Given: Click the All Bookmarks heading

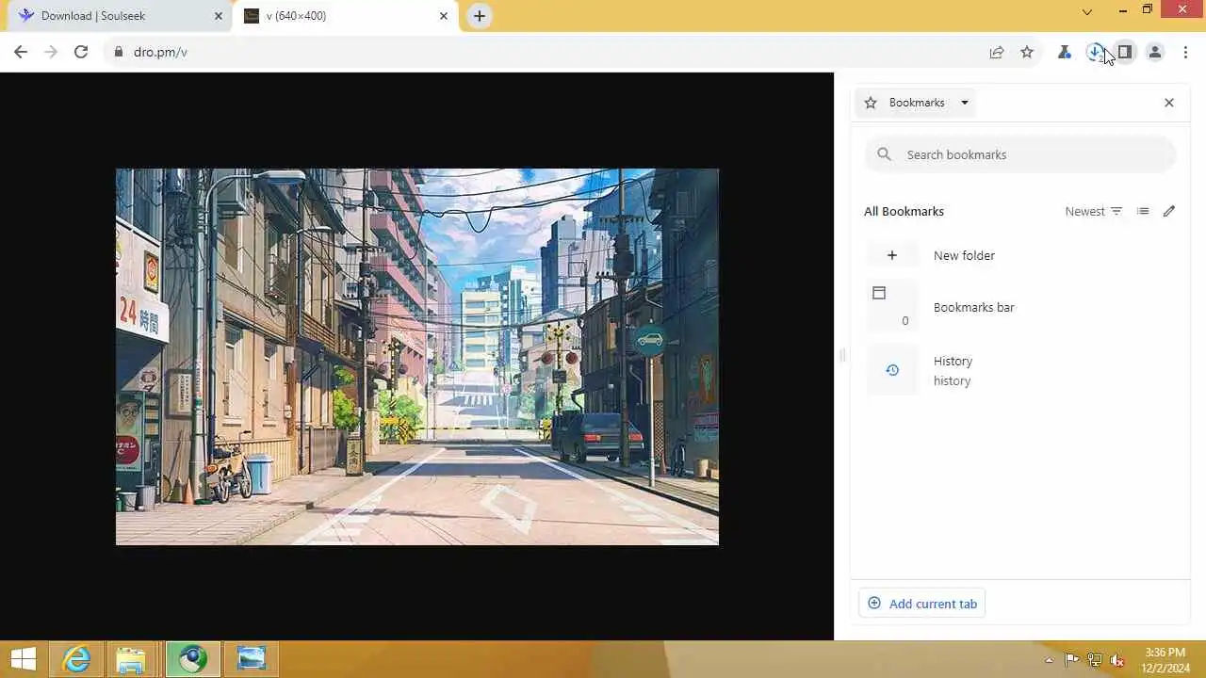Looking at the screenshot, I should (904, 211).
